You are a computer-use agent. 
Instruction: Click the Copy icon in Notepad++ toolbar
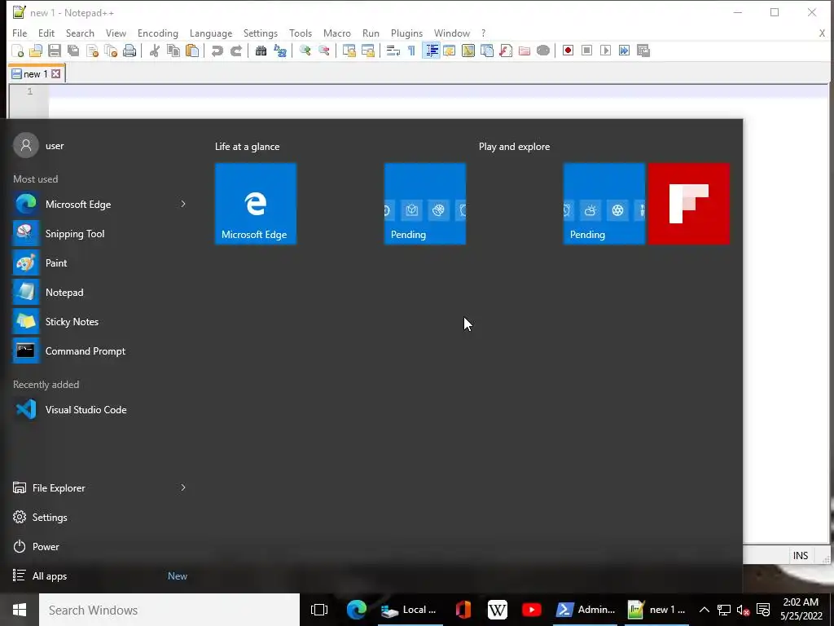173,51
